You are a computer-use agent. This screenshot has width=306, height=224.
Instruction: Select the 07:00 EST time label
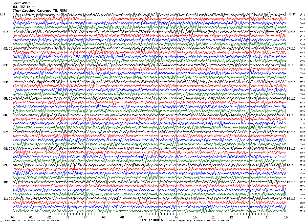tap(8, 132)
